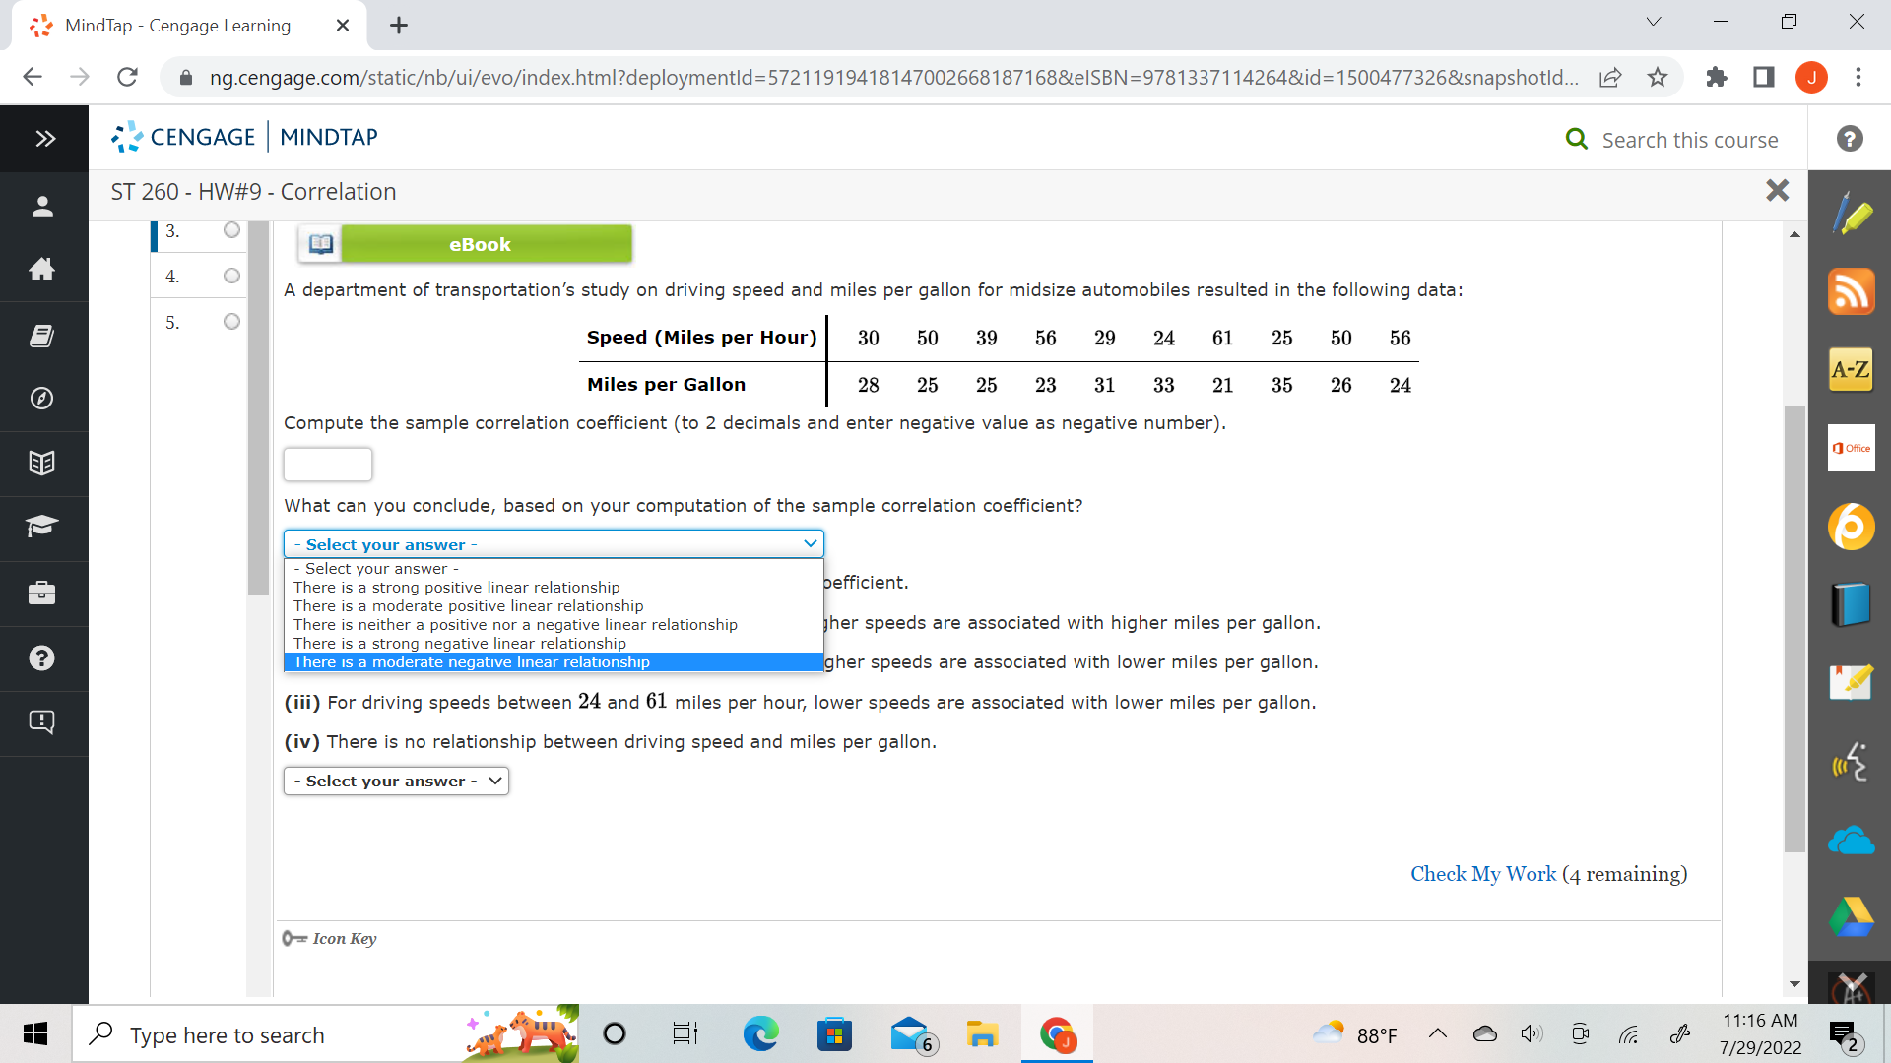Screen dimensions: 1891x1063
Task: Click the RSS feed icon in the right panel
Action: [x=1851, y=291]
